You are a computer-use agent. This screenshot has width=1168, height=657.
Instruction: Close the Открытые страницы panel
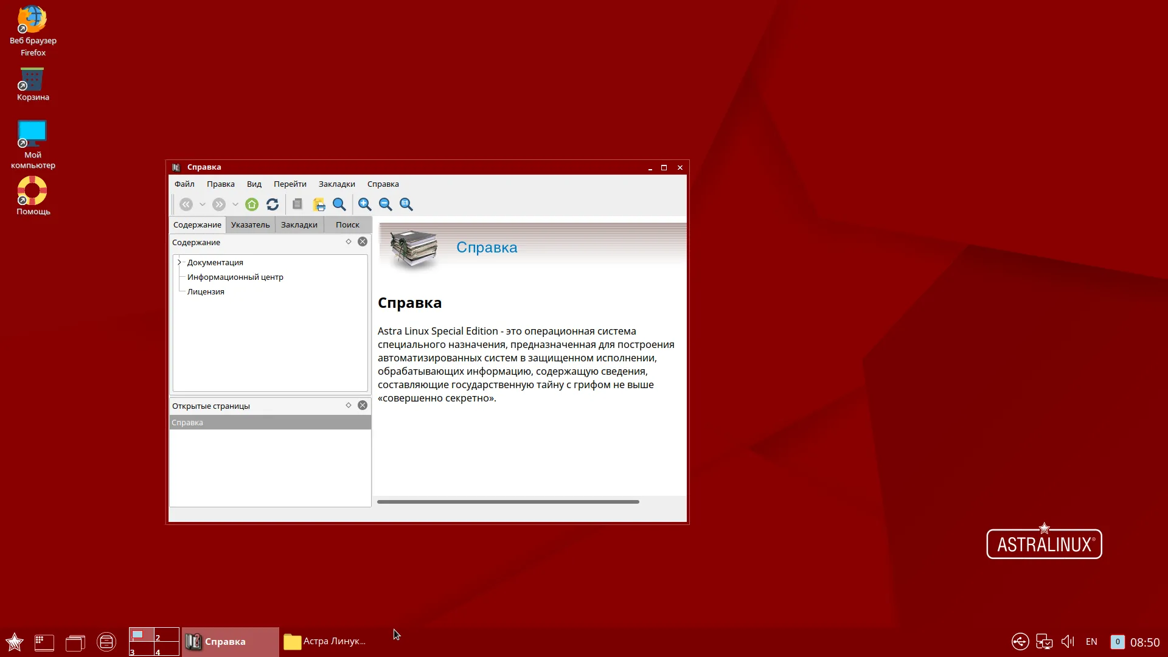(x=363, y=405)
